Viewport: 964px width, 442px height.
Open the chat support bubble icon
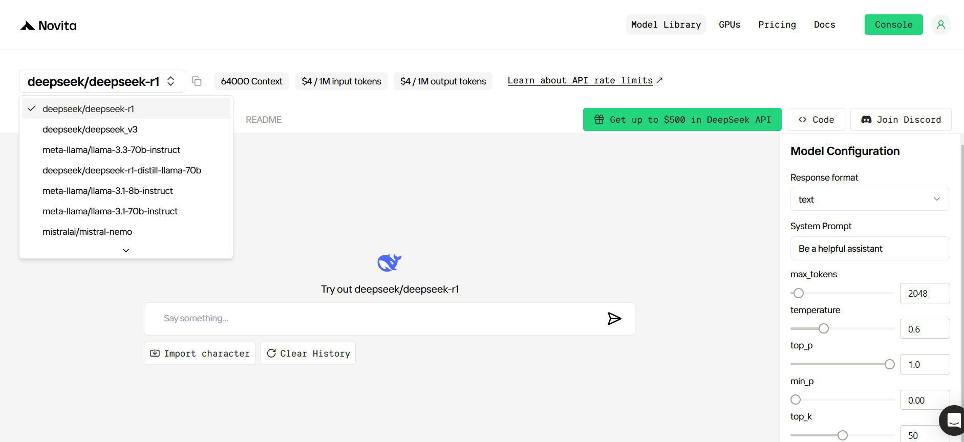(952, 420)
